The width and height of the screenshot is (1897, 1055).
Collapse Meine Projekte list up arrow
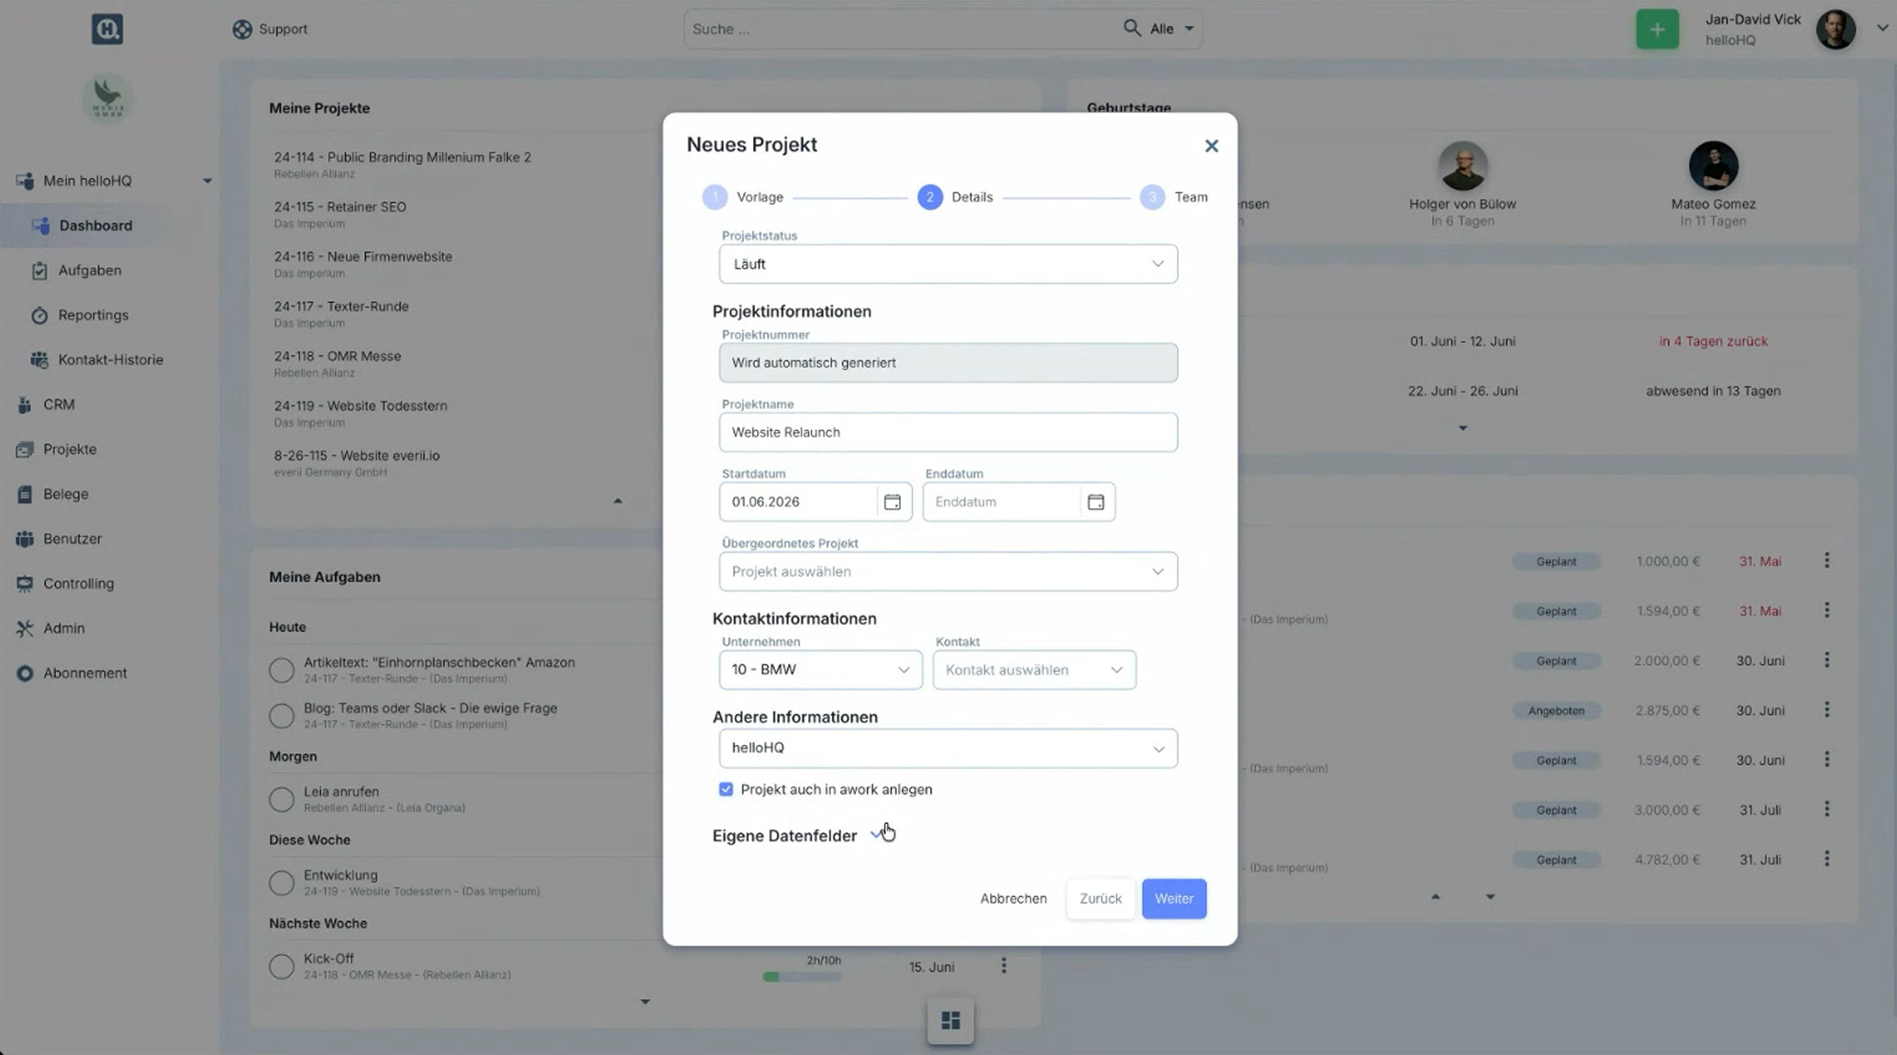[617, 501]
